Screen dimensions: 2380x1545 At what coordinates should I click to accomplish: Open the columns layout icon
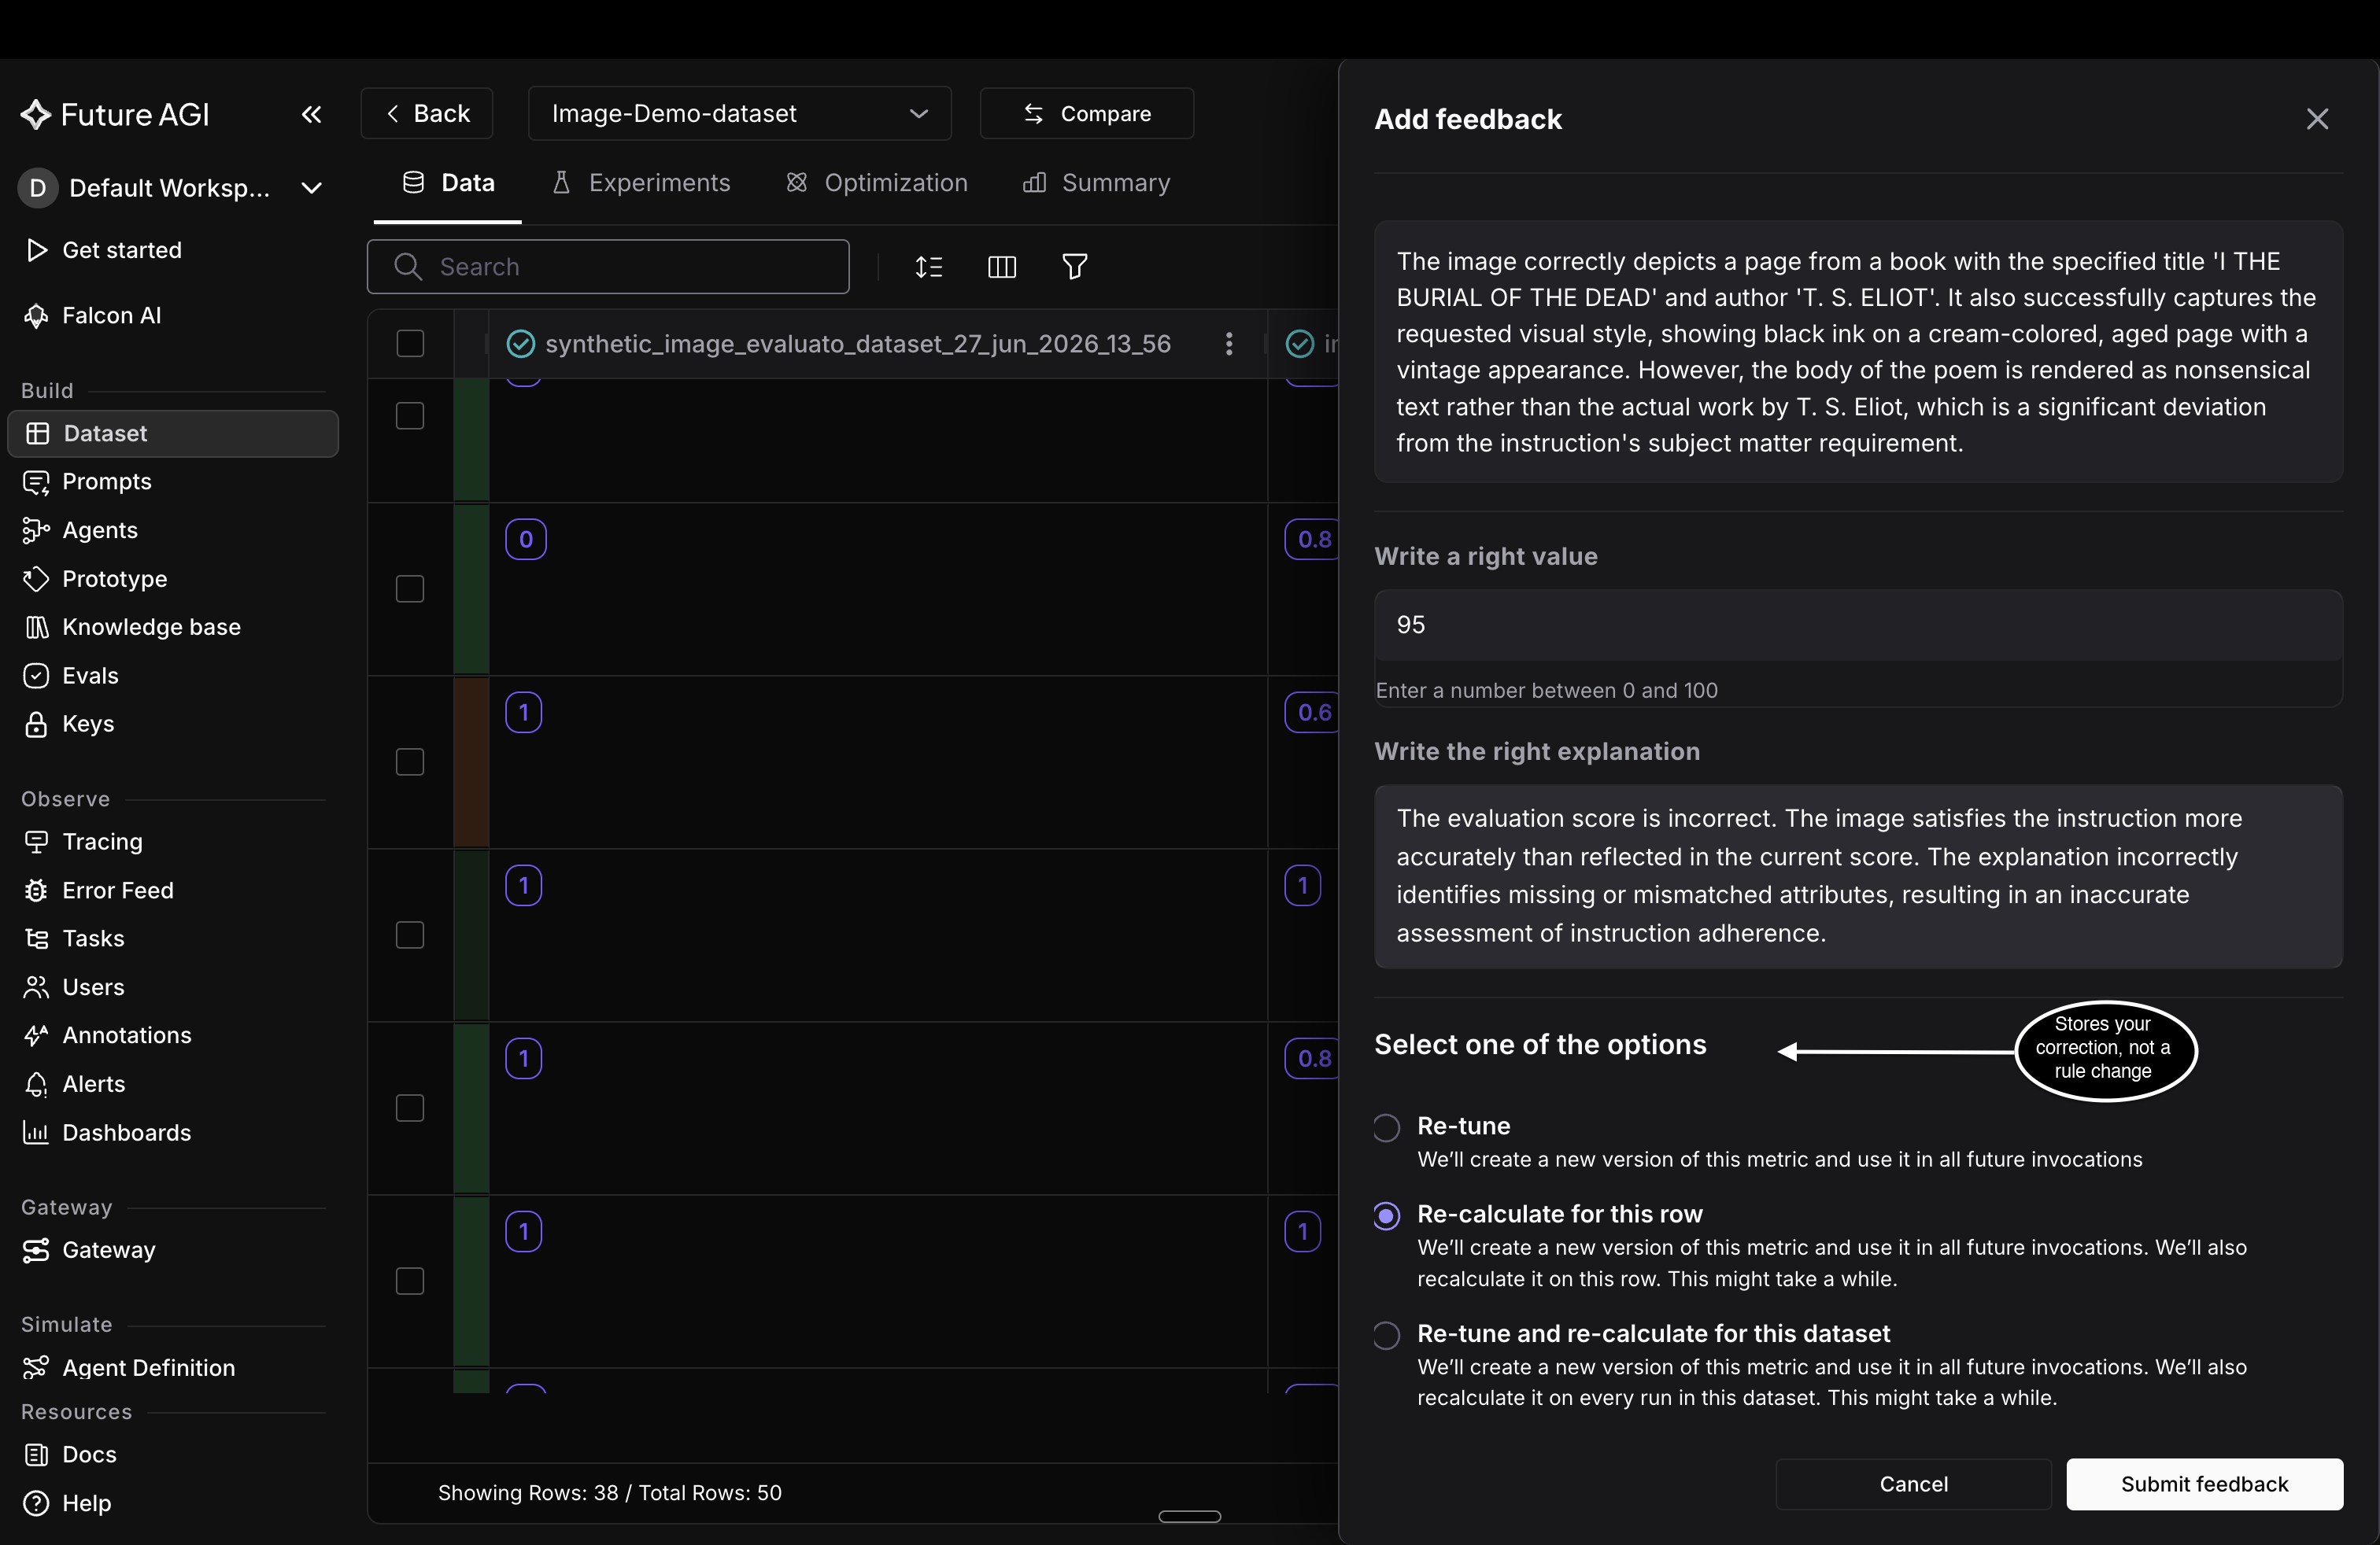1001,267
